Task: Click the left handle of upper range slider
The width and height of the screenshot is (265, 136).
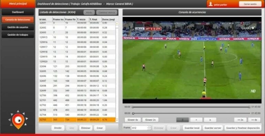Action: [x=133, y=107]
